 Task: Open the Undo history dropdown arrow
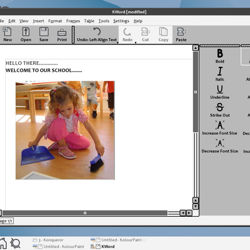coord(117,42)
